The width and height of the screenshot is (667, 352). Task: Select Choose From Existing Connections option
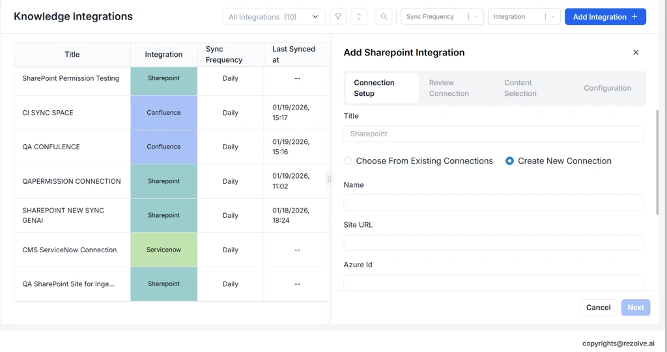348,161
